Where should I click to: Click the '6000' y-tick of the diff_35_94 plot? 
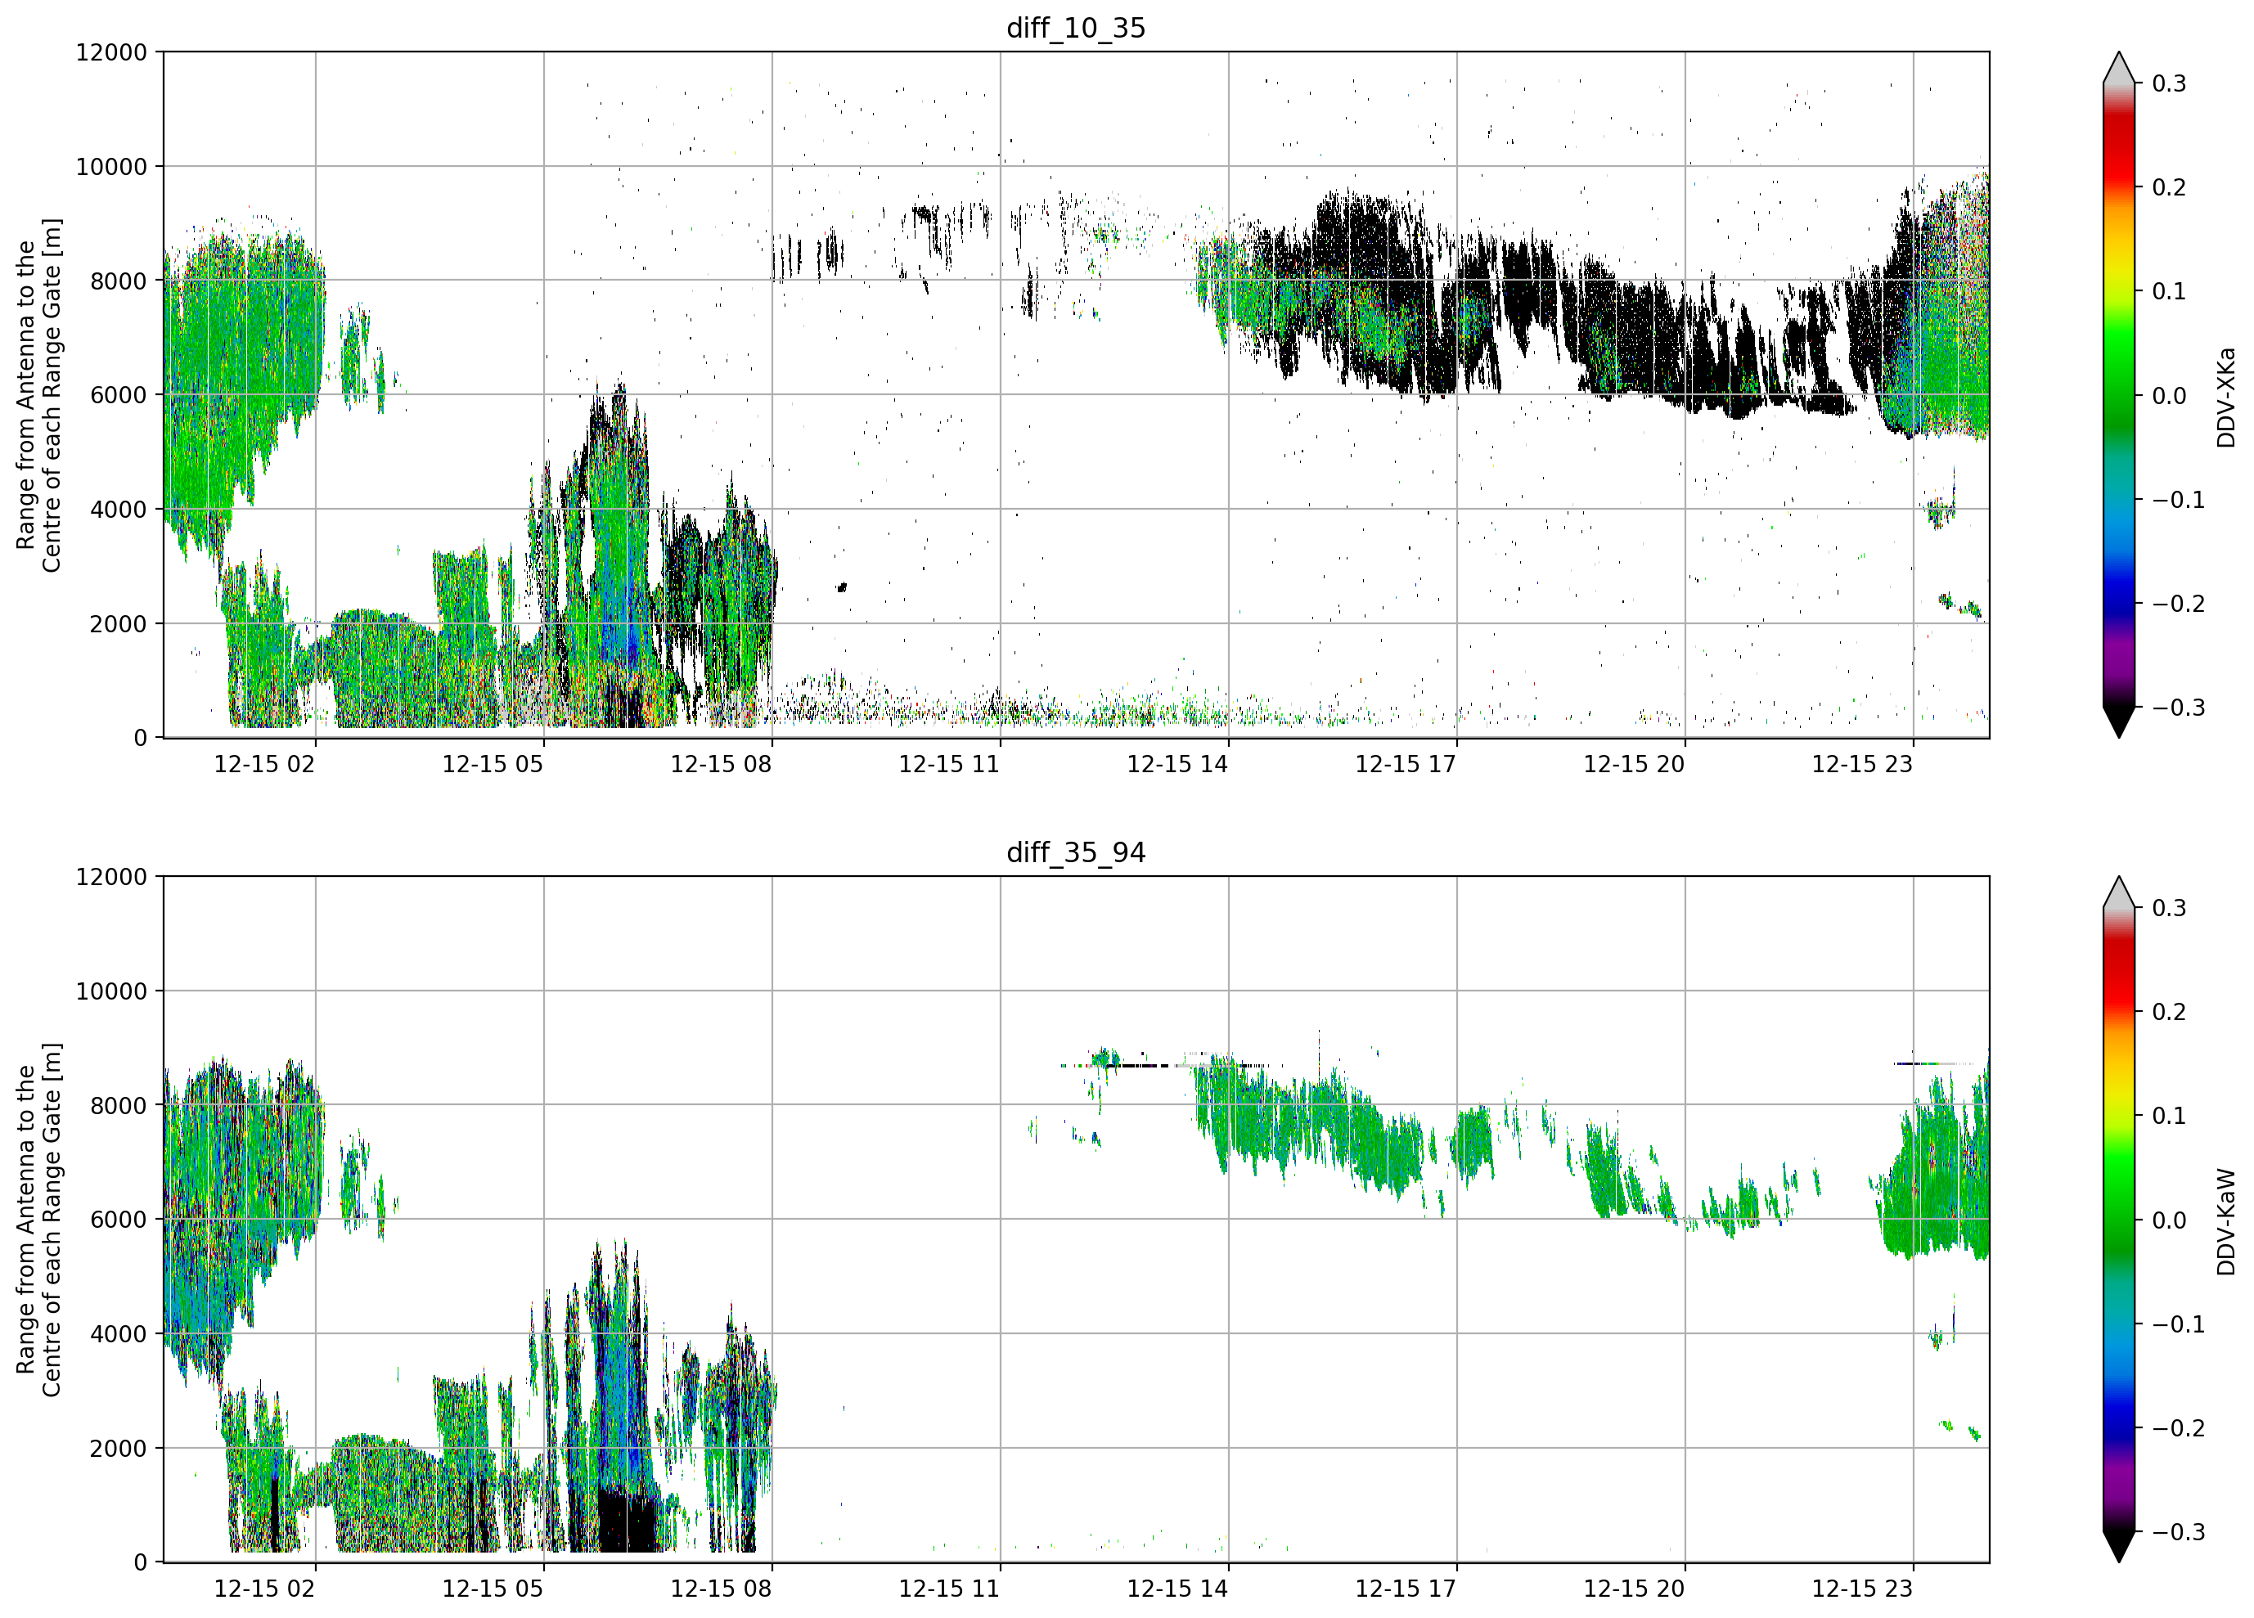tap(119, 1220)
